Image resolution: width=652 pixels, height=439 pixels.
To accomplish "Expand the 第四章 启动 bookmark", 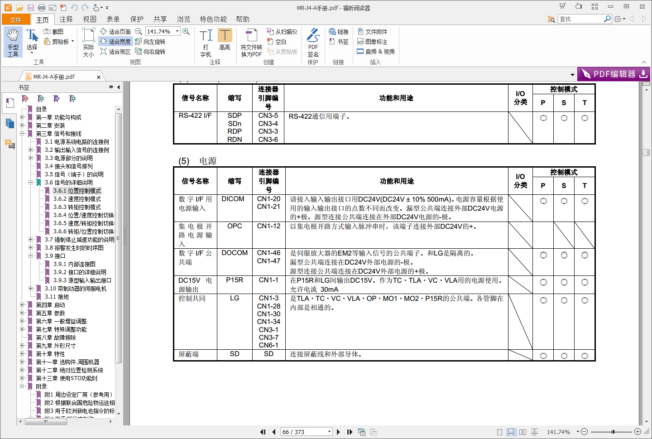I will click(x=22, y=305).
